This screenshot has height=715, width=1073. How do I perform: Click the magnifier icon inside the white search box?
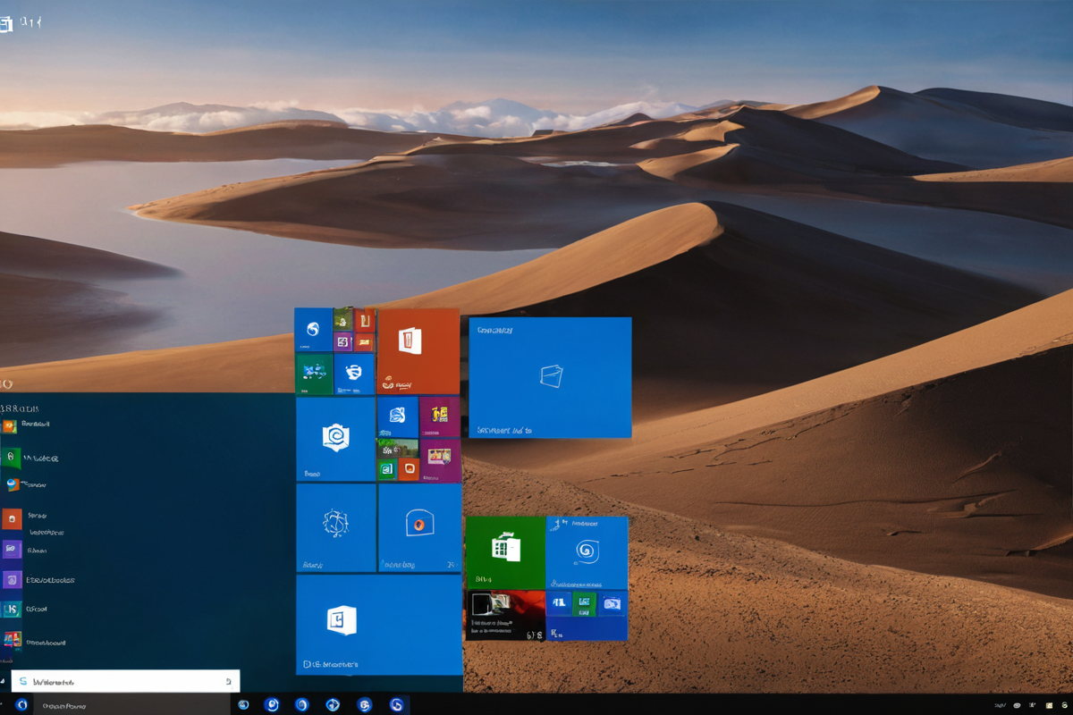tap(228, 681)
